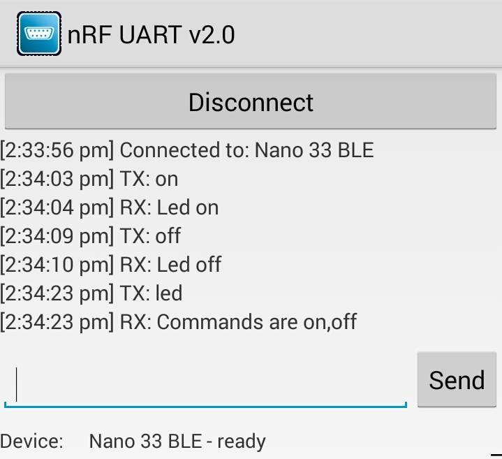Viewport: 502px width, 459px height.
Task: Tap the nRF UART serial port app icon
Action: (39, 34)
